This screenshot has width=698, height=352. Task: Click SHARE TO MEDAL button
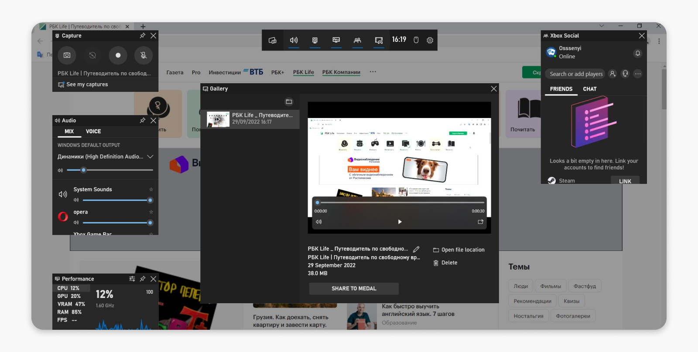click(x=354, y=288)
